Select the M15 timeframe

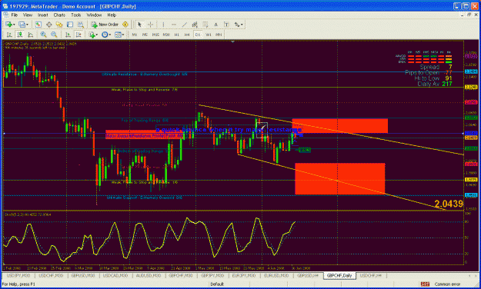(155, 35)
